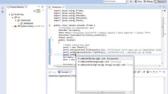Close the Project Explorer tab
Screen dimensions: 168x94
(26, 7)
